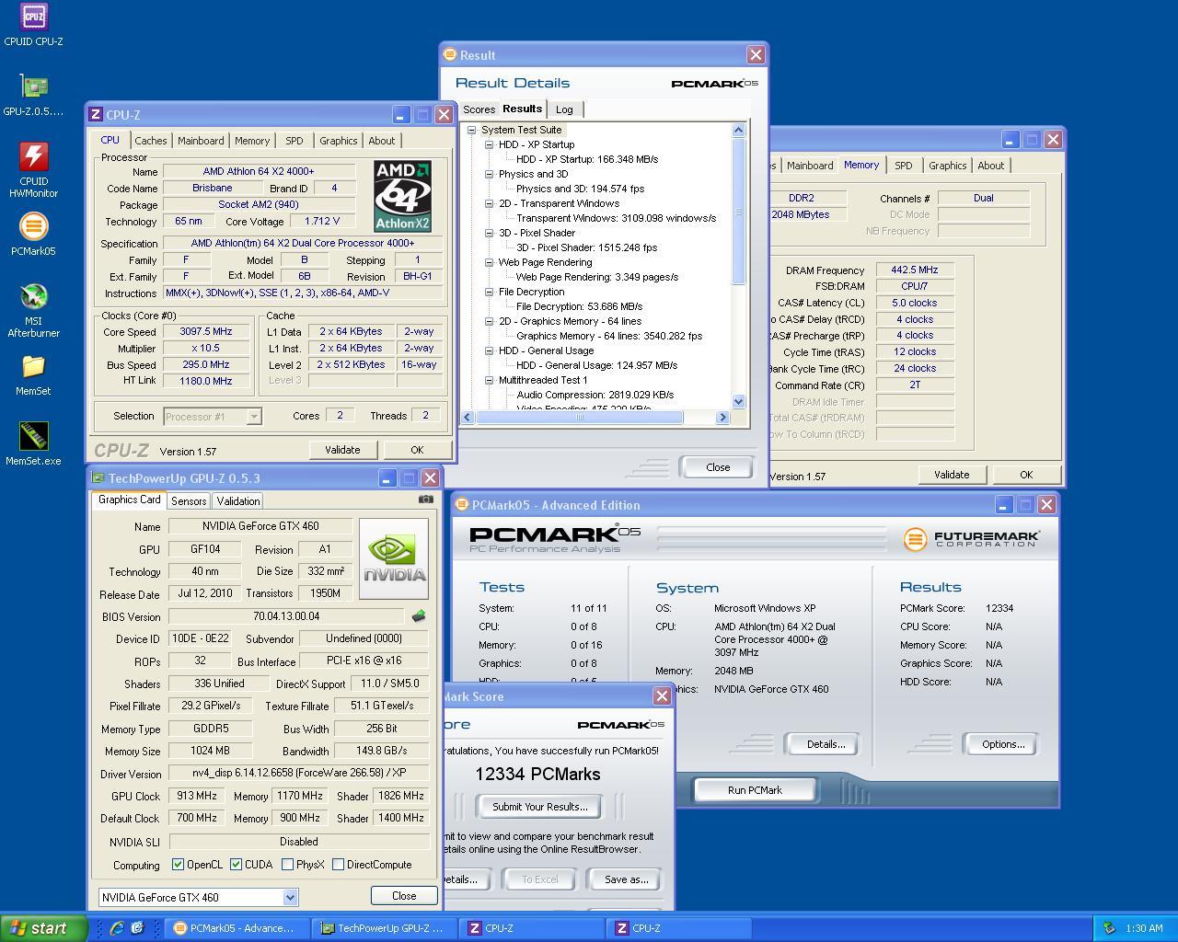Click GPU-Z screenshot camera icon
The width and height of the screenshot is (1178, 942).
tap(425, 500)
